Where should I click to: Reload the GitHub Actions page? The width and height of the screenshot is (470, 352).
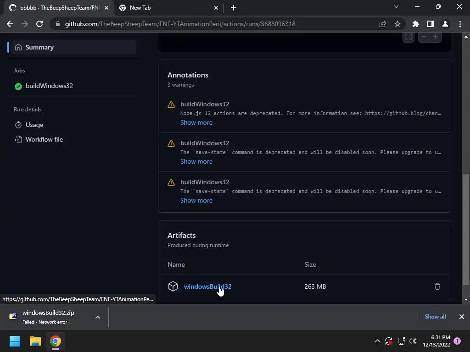[39, 24]
